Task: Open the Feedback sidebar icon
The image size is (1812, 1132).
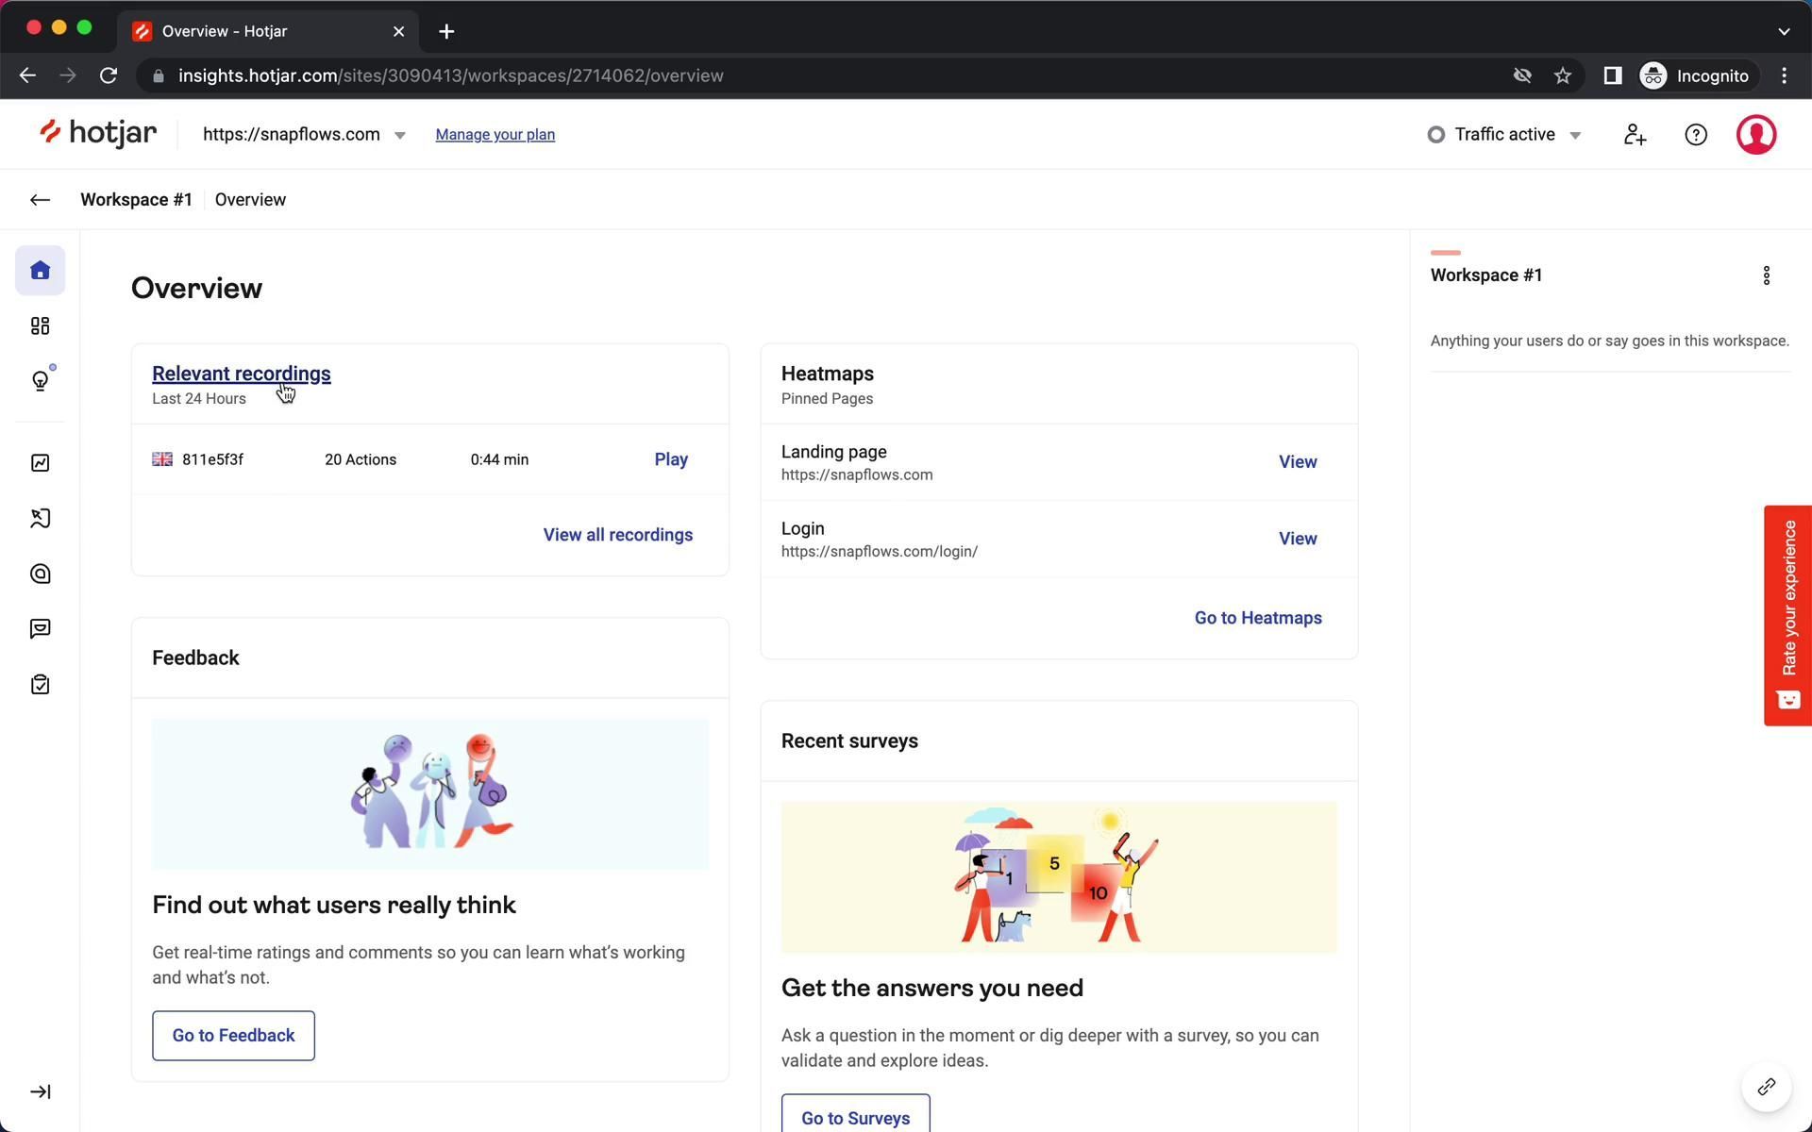Action: click(40, 629)
